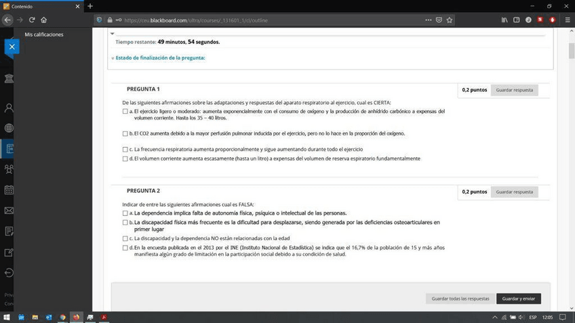Click scrollbar down arrow at bottom

click(x=572, y=308)
